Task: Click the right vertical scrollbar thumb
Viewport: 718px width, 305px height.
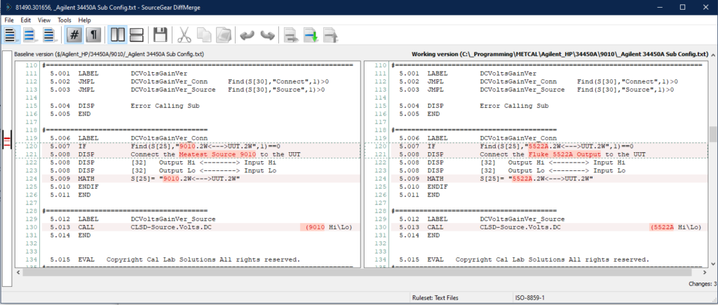Action: click(x=712, y=134)
